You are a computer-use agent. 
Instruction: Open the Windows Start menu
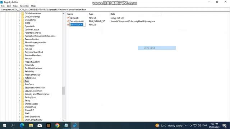(4, 125)
